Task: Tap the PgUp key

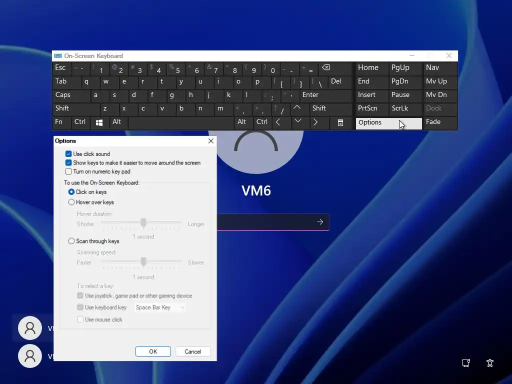Action: click(405, 69)
